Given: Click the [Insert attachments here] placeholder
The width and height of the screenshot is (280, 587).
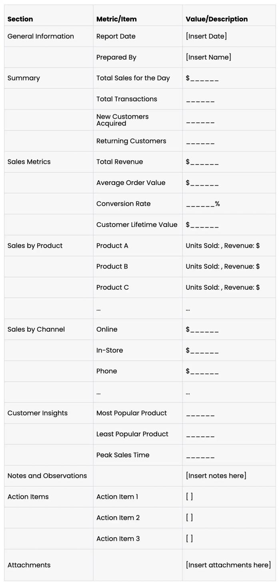Looking at the screenshot, I should tap(228, 565).
